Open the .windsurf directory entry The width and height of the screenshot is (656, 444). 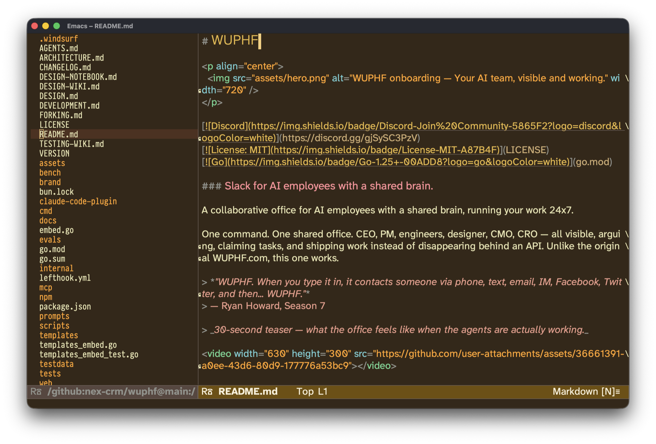click(58, 39)
